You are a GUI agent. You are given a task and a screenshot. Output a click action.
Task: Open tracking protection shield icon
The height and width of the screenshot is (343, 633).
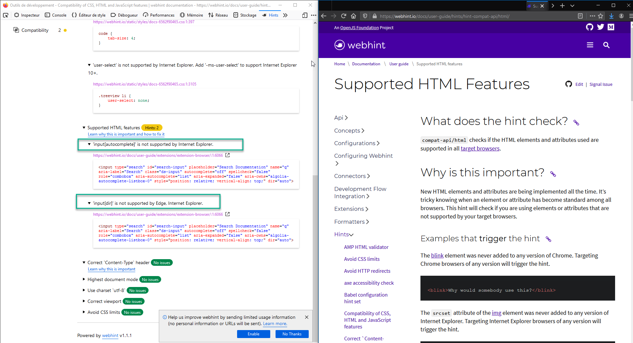click(365, 16)
